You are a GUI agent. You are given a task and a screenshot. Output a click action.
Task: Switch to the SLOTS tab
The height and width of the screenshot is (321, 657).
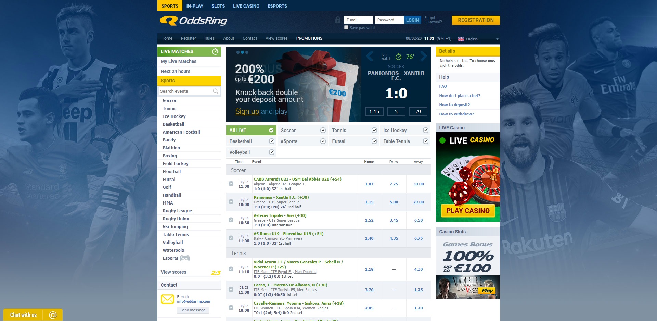tap(218, 6)
